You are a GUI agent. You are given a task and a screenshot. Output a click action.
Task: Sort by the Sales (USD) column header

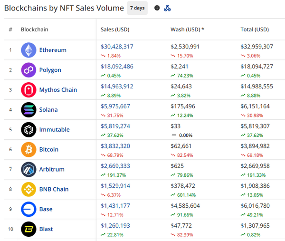click(x=115, y=29)
